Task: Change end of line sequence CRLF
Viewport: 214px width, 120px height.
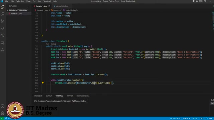Action: (x=201, y=118)
